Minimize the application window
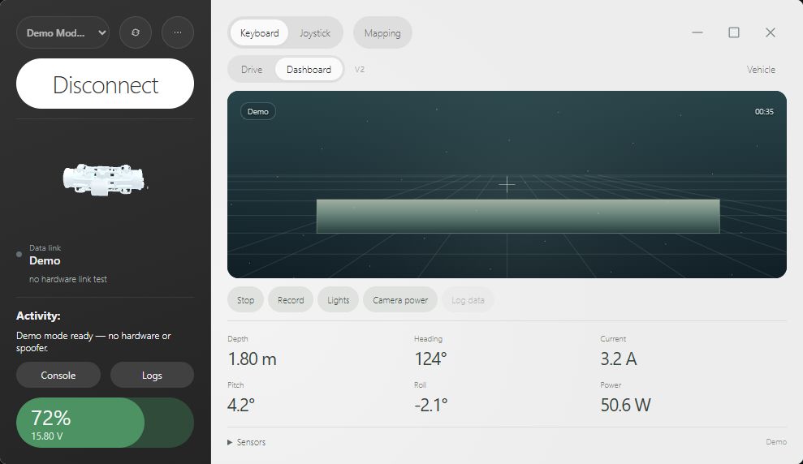The height and width of the screenshot is (464, 803). 697,32
